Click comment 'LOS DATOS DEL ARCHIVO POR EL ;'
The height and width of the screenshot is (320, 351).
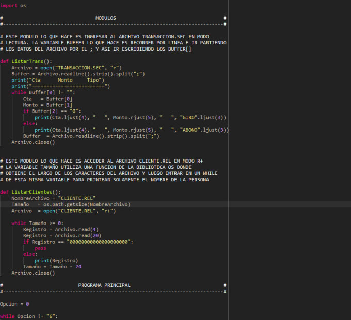[x=95, y=49]
